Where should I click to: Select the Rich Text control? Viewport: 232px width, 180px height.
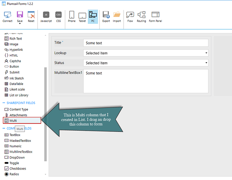(x=13, y=39)
